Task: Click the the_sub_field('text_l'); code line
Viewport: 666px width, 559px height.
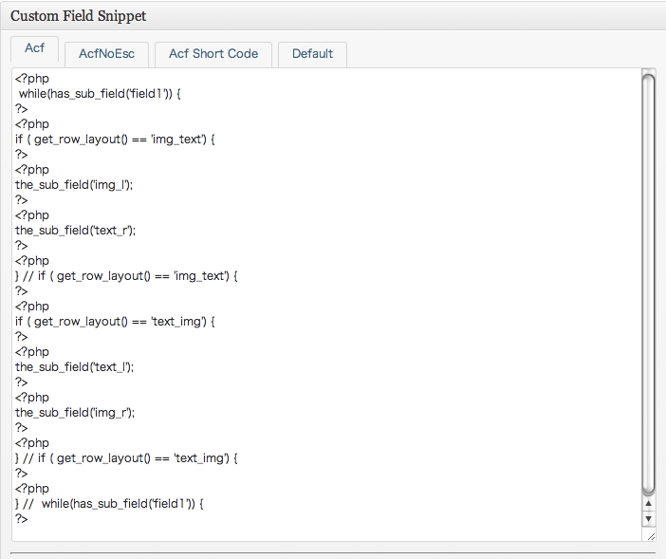Action: click(x=74, y=367)
